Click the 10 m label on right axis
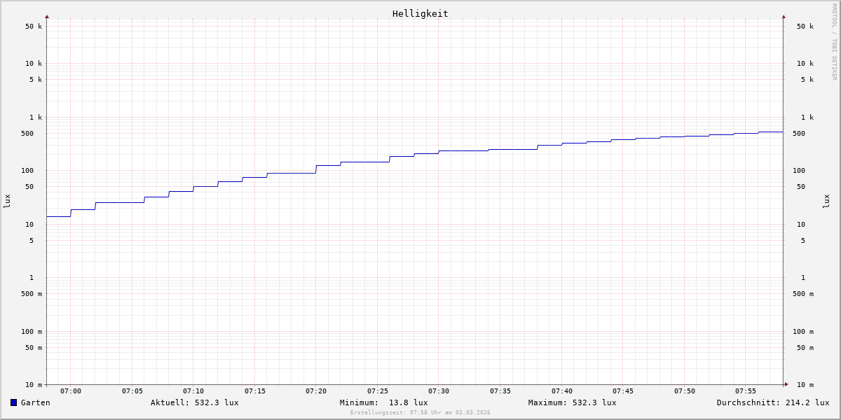Screen dimensions: 841x420 805,385
